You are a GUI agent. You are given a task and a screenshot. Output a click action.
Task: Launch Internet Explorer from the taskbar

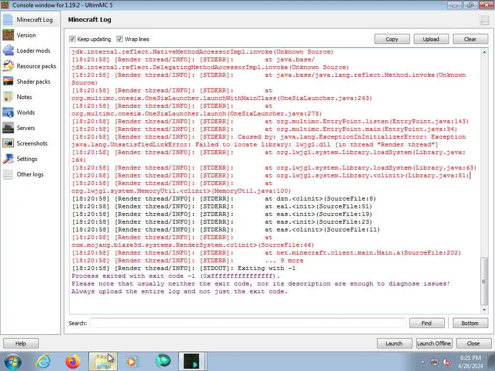(x=43, y=361)
